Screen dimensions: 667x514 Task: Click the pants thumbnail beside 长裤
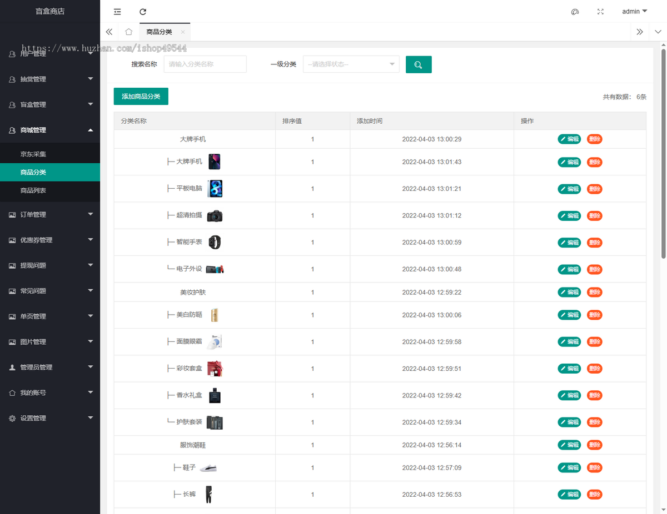point(208,495)
